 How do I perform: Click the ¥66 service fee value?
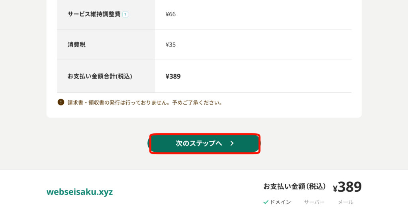[171, 14]
